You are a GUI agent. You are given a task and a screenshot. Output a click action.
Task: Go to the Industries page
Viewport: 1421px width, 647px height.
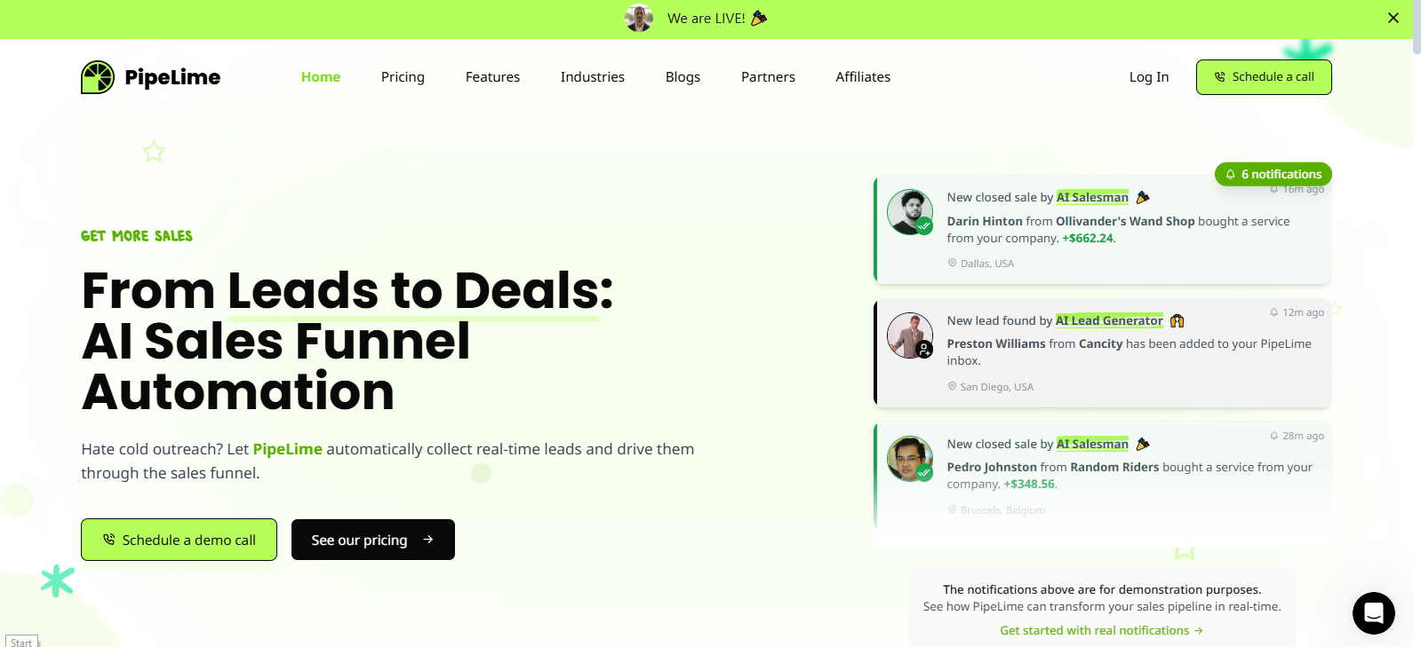593,77
